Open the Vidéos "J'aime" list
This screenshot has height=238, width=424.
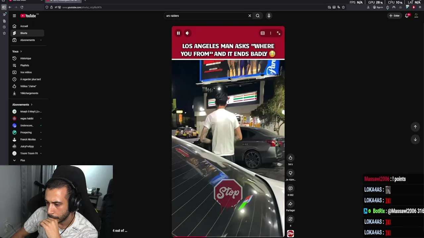[27, 86]
